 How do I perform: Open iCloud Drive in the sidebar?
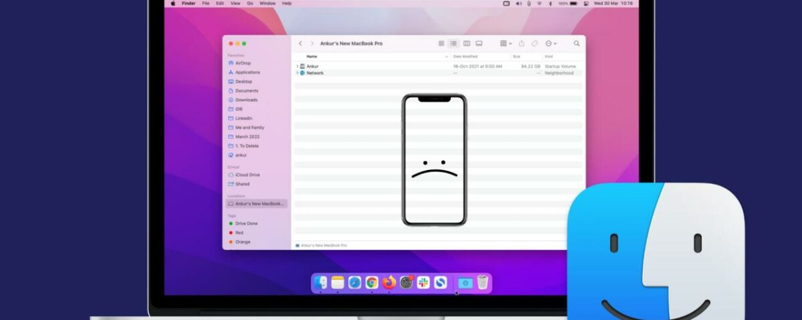tap(244, 175)
